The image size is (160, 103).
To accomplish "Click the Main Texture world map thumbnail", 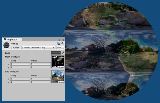I will point(58,61).
